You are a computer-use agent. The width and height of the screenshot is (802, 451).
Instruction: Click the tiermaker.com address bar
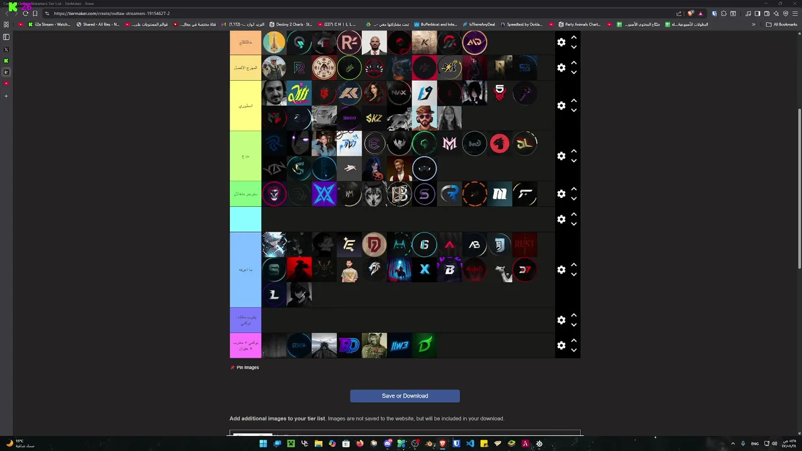tap(357, 13)
